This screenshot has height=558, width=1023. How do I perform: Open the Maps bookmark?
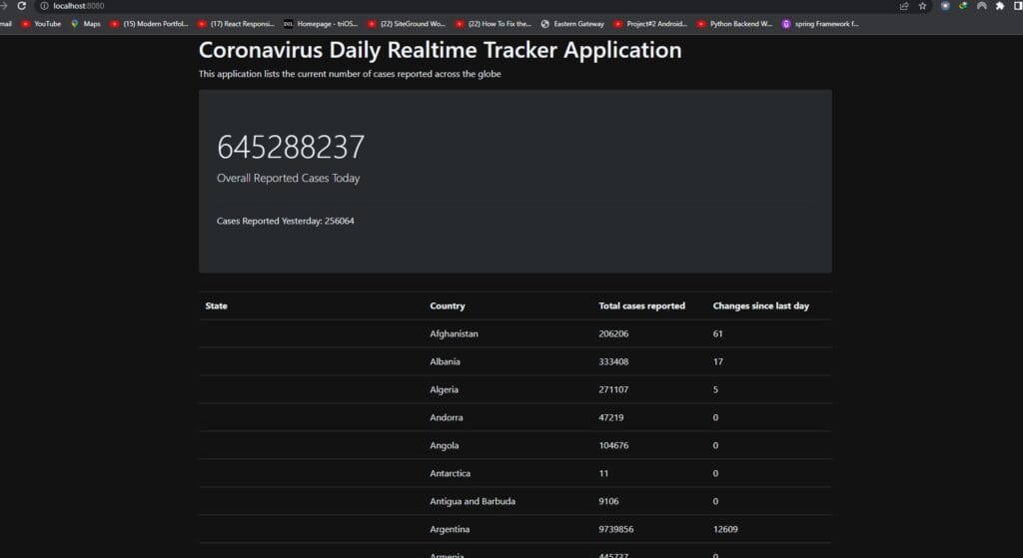[x=85, y=24]
